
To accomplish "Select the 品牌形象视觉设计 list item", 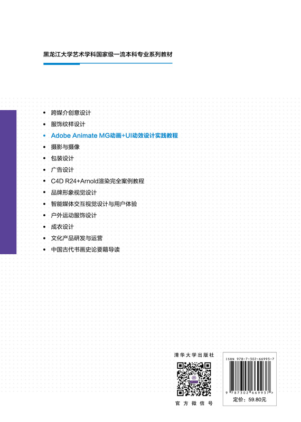I will (x=73, y=193).
